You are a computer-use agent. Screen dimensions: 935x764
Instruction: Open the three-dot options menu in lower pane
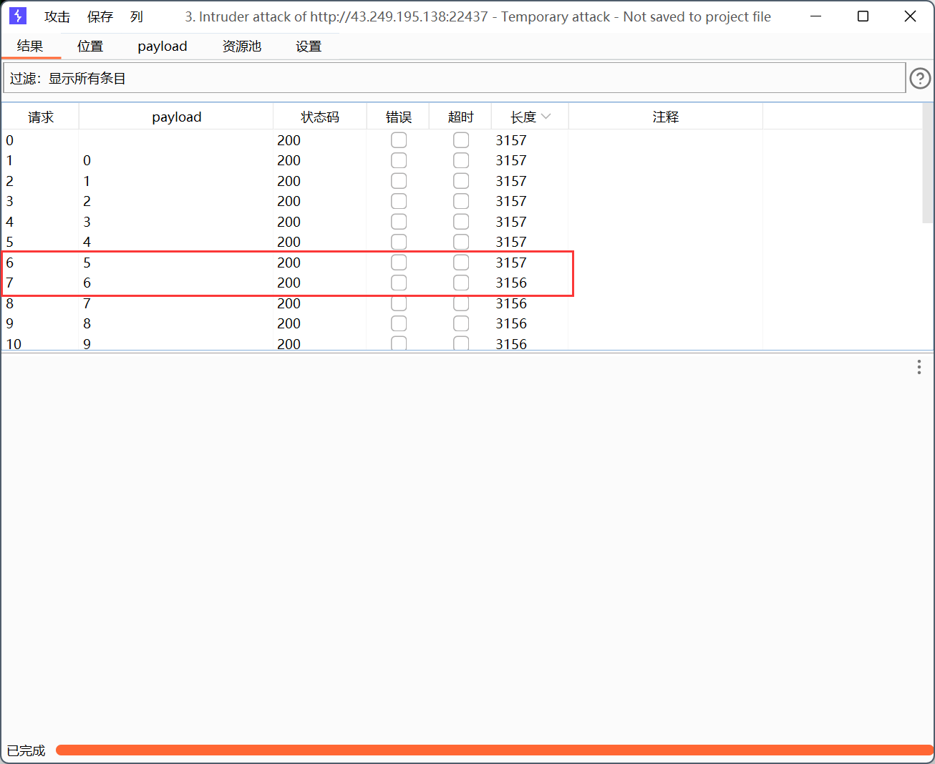[919, 367]
